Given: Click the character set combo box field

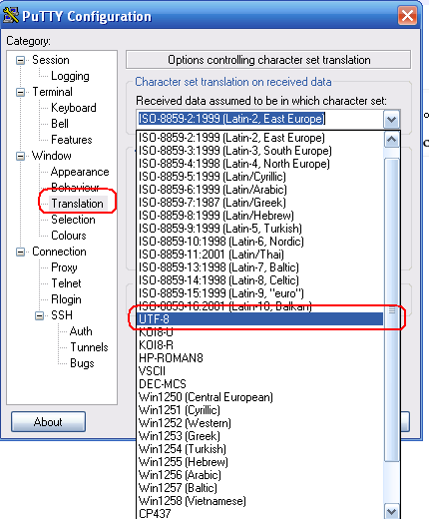Looking at the screenshot, I should pos(259,119).
